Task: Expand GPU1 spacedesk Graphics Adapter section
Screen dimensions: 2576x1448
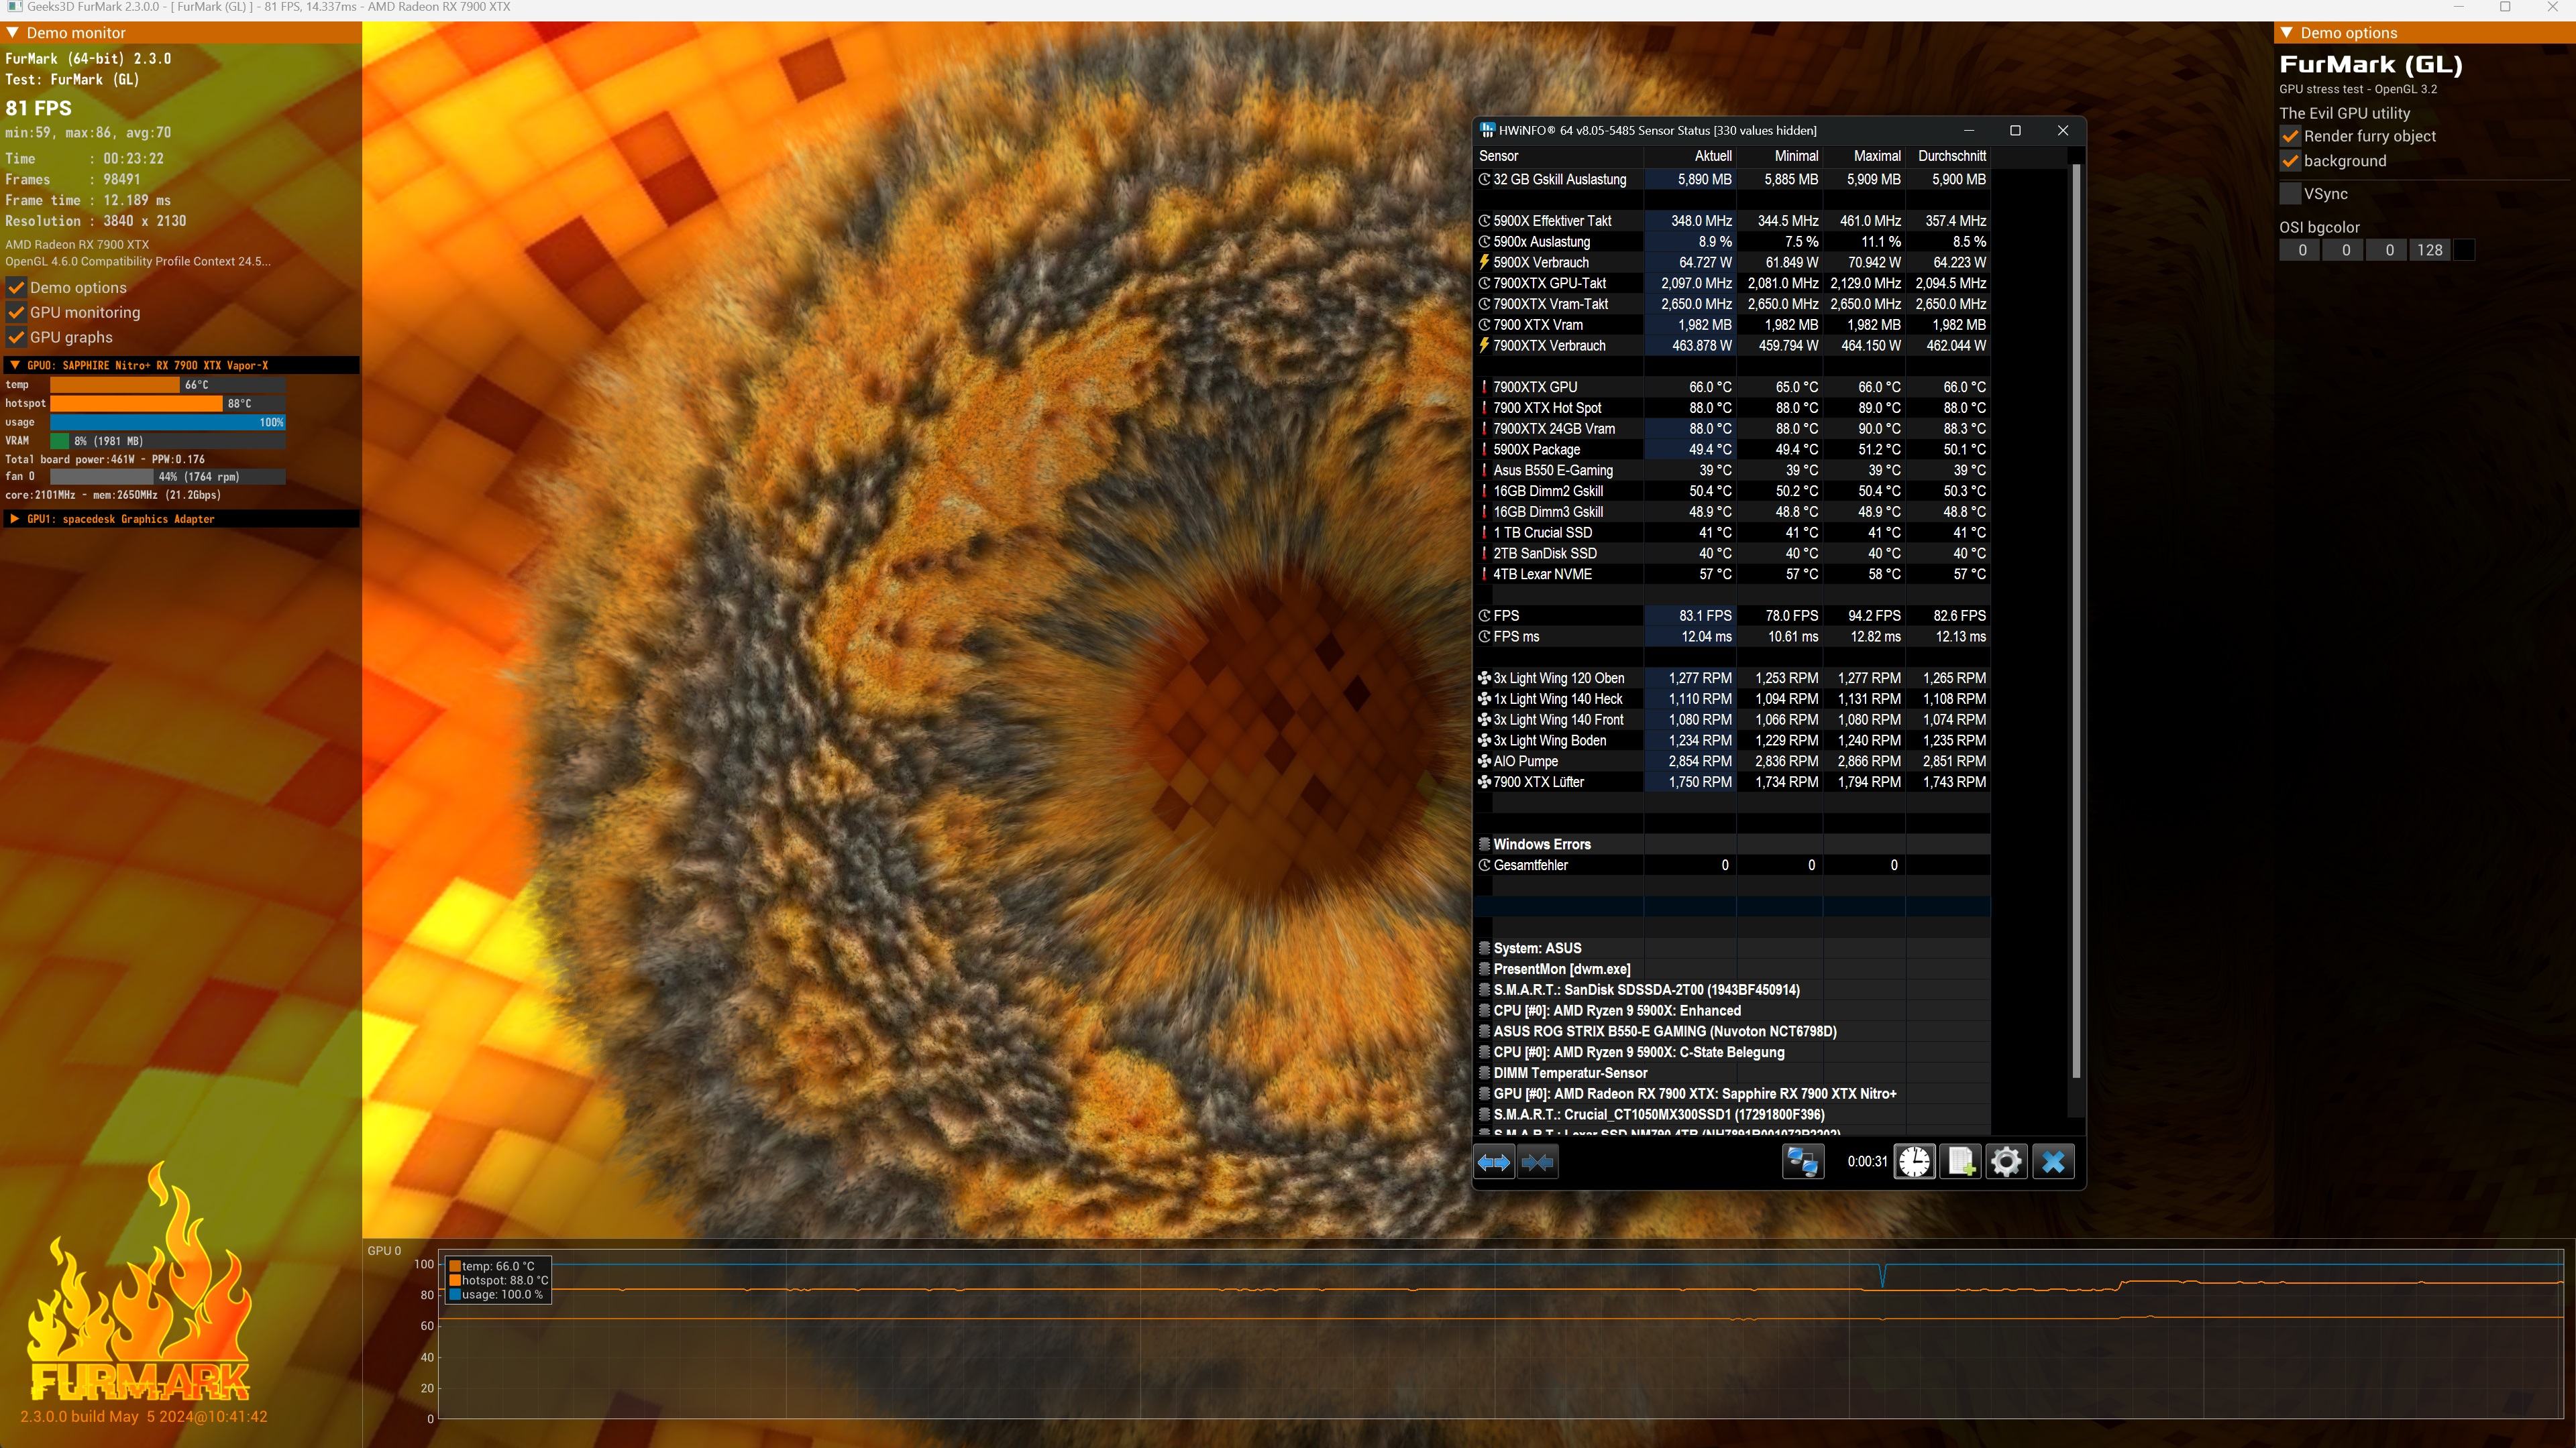Action: click(x=15, y=519)
